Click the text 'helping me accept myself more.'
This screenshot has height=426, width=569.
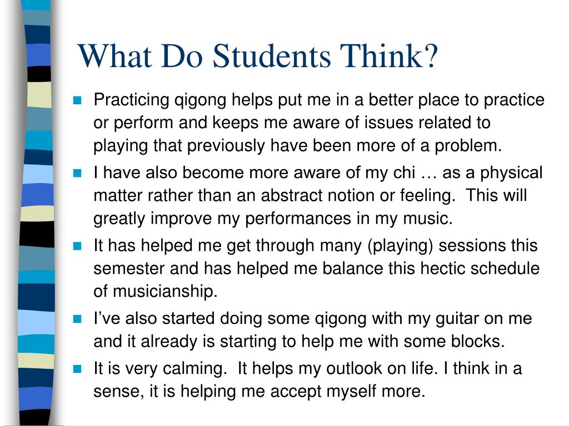tap(303, 391)
